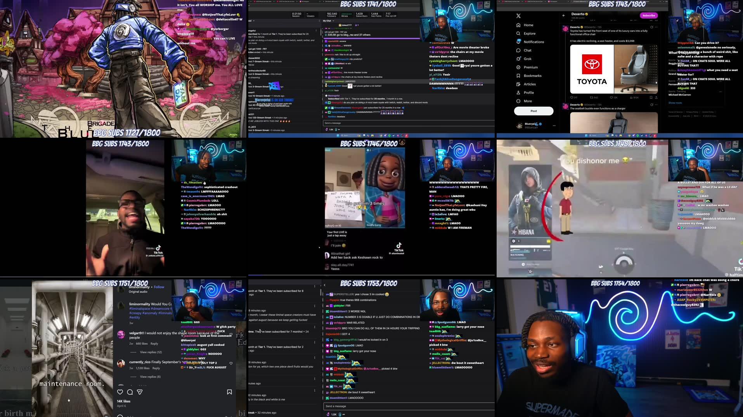Open the comment bubble on the Instagram reel
Image resolution: width=743 pixels, height=417 pixels.
(130, 392)
